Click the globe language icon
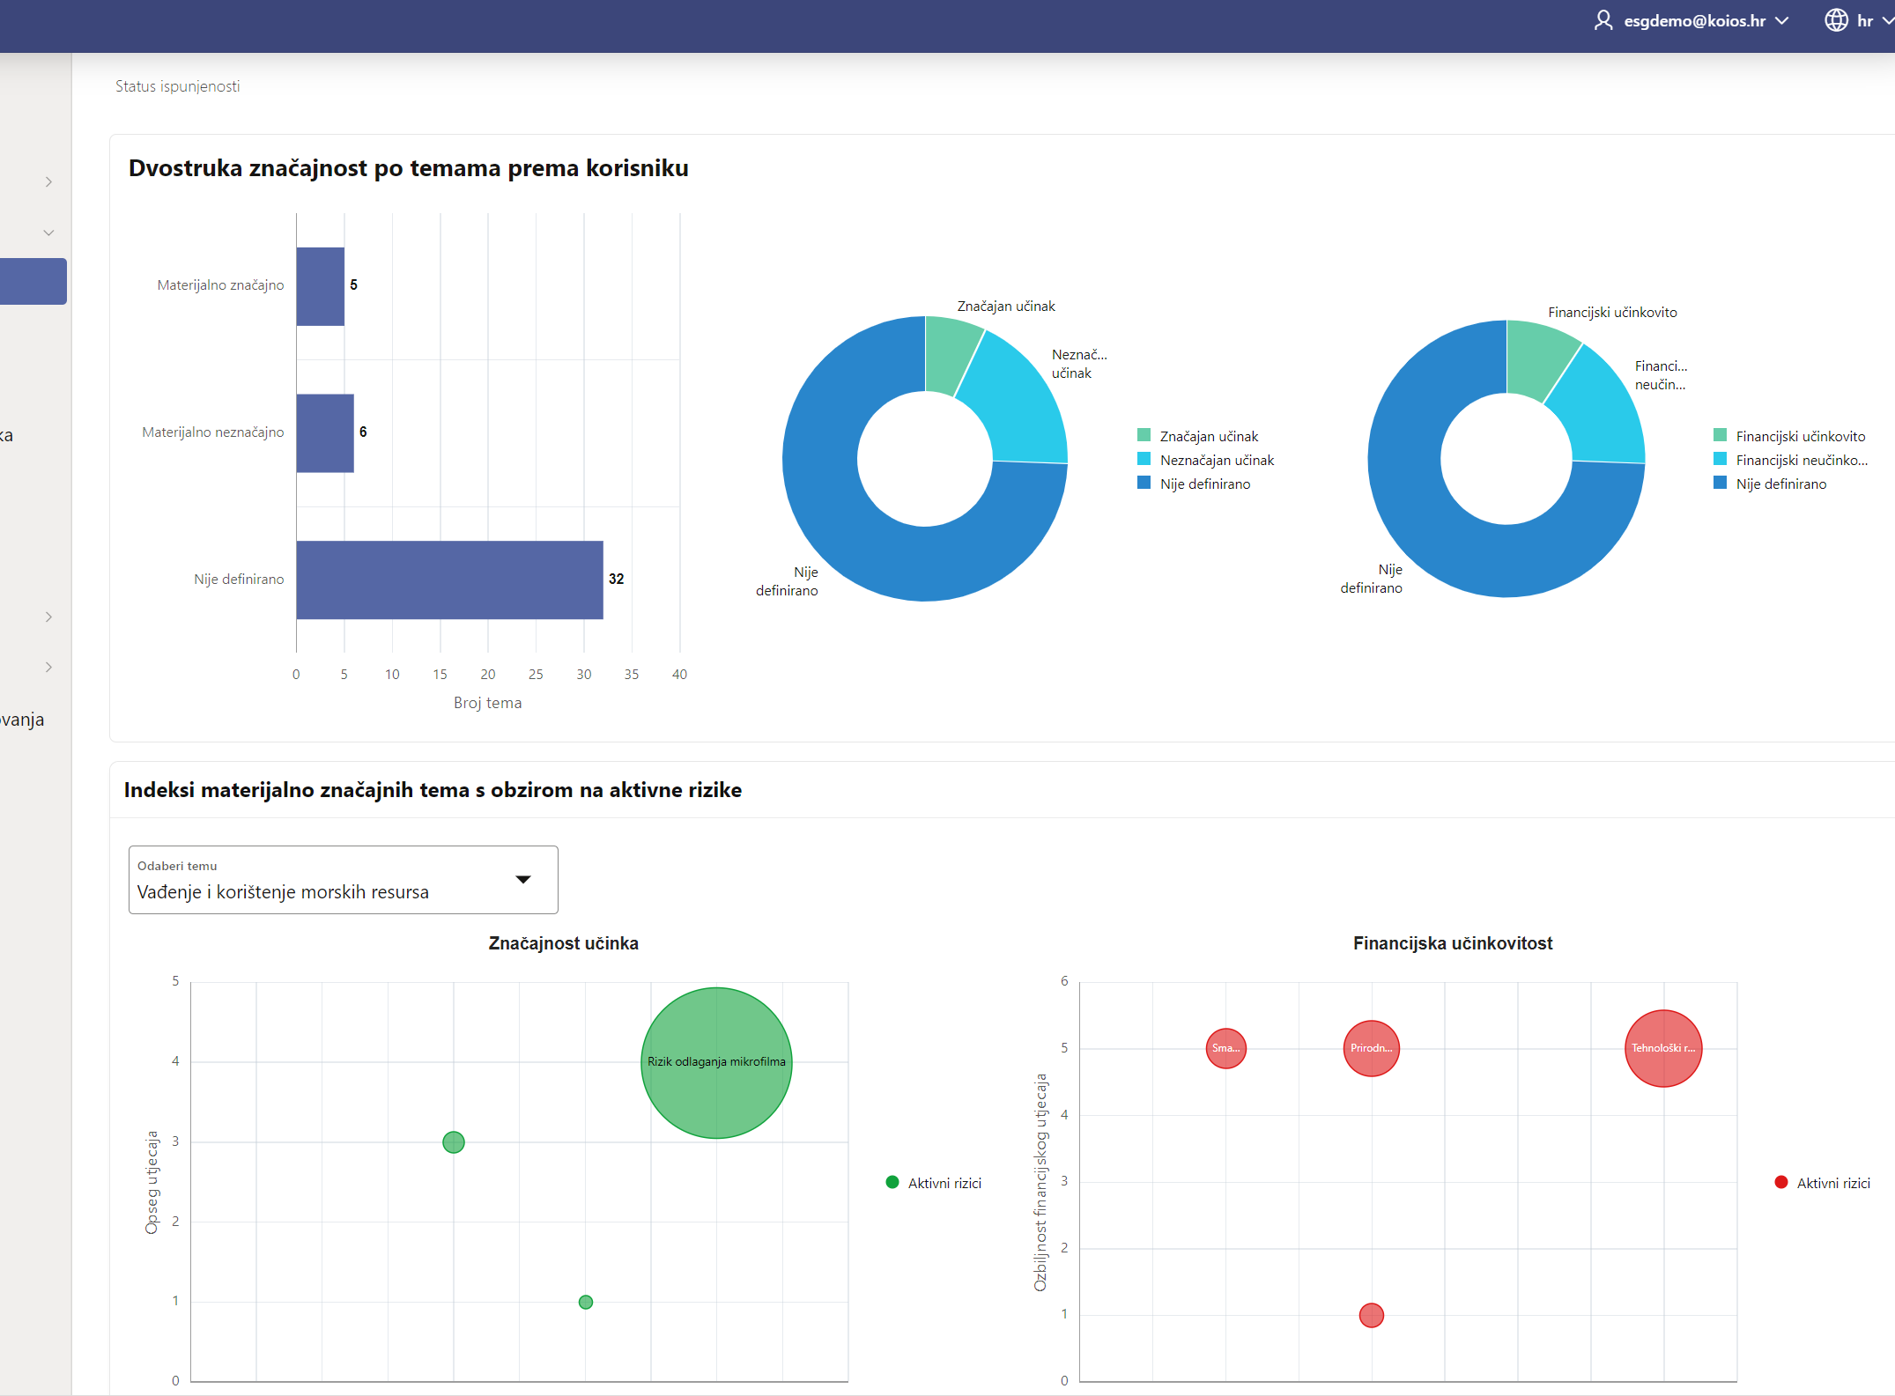 (x=1836, y=20)
